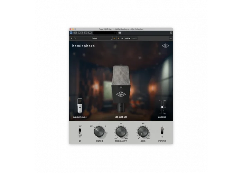242x173 pixels.
Task: Click the UA diamond logo on the microphone body
Action: coord(121,94)
